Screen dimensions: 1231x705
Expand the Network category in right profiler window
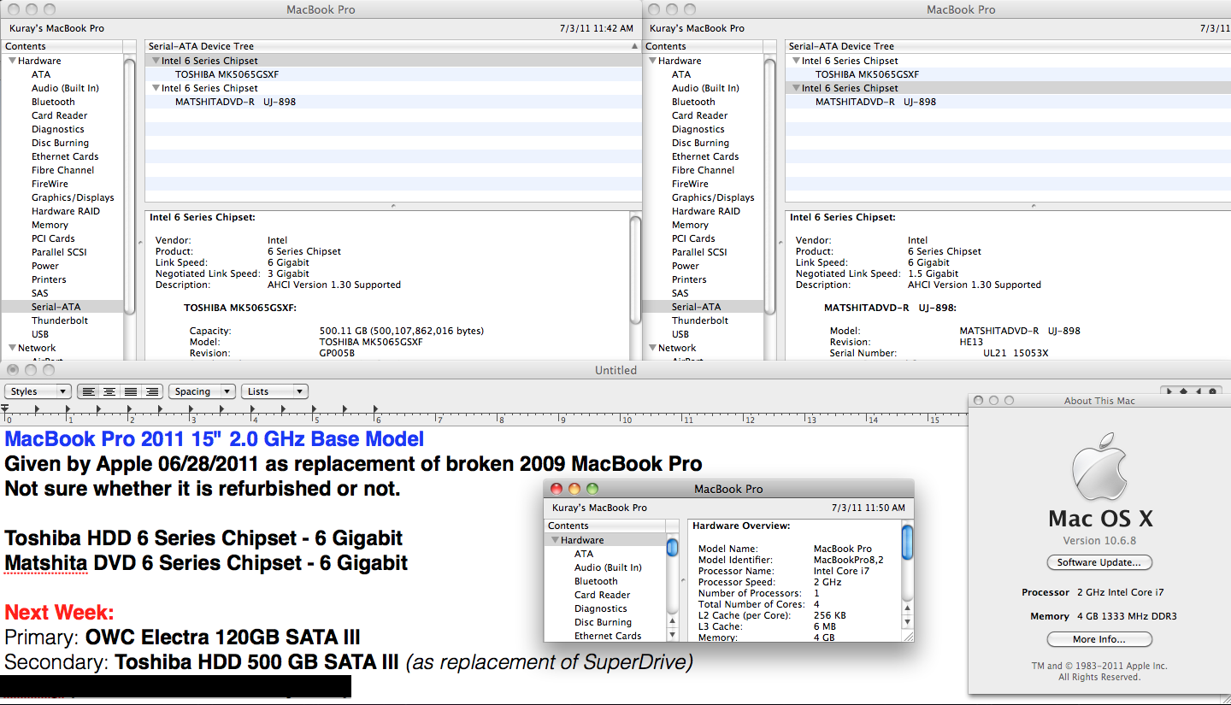pos(653,348)
